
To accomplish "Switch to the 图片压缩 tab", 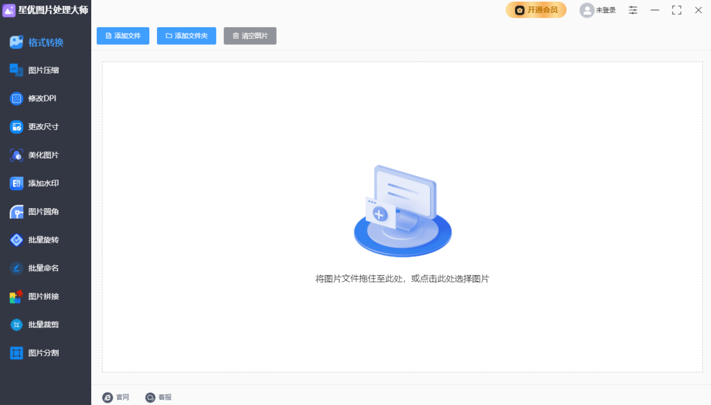I will (x=46, y=70).
